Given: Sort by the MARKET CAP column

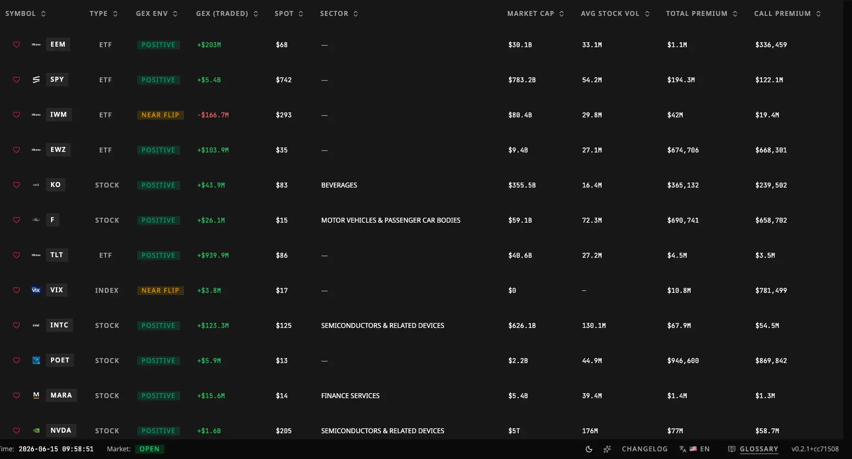Looking at the screenshot, I should pos(536,14).
